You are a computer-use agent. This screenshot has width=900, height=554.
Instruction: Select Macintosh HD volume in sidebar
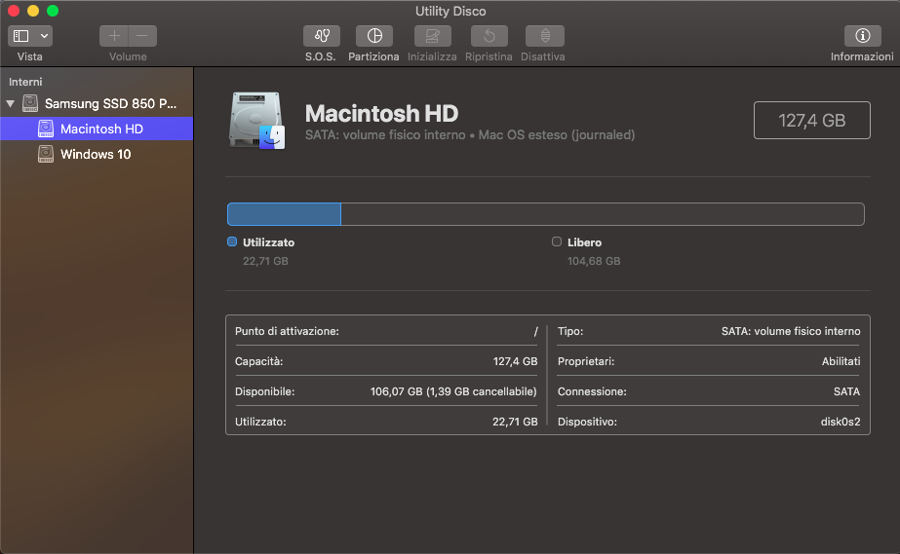pos(97,129)
